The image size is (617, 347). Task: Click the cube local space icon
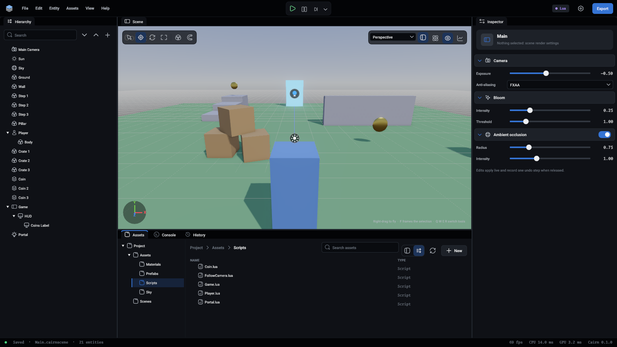point(178,37)
